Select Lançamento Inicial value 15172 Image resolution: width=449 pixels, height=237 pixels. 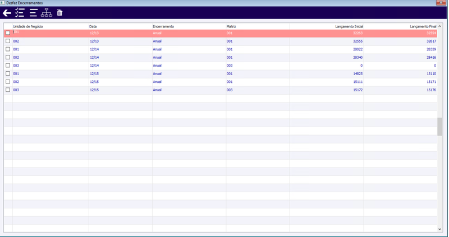point(358,90)
